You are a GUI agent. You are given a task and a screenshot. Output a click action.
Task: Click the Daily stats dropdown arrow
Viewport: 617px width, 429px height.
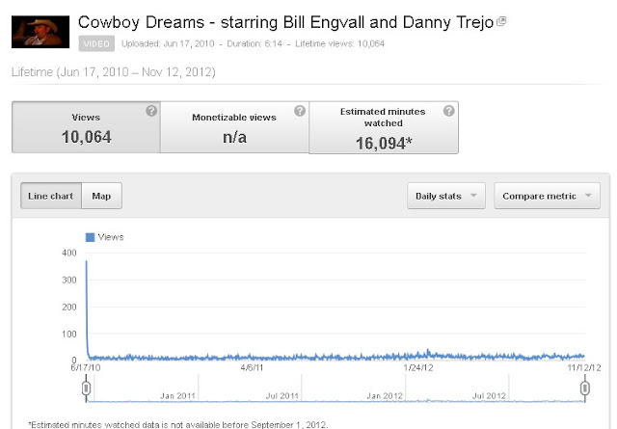pos(473,196)
